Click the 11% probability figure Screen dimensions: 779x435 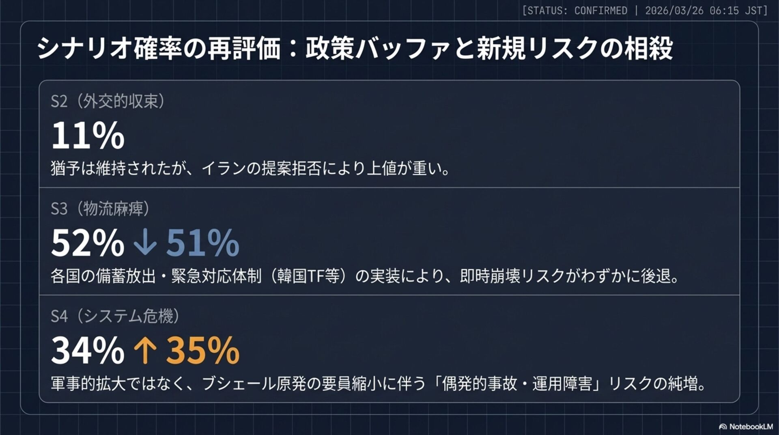point(88,135)
